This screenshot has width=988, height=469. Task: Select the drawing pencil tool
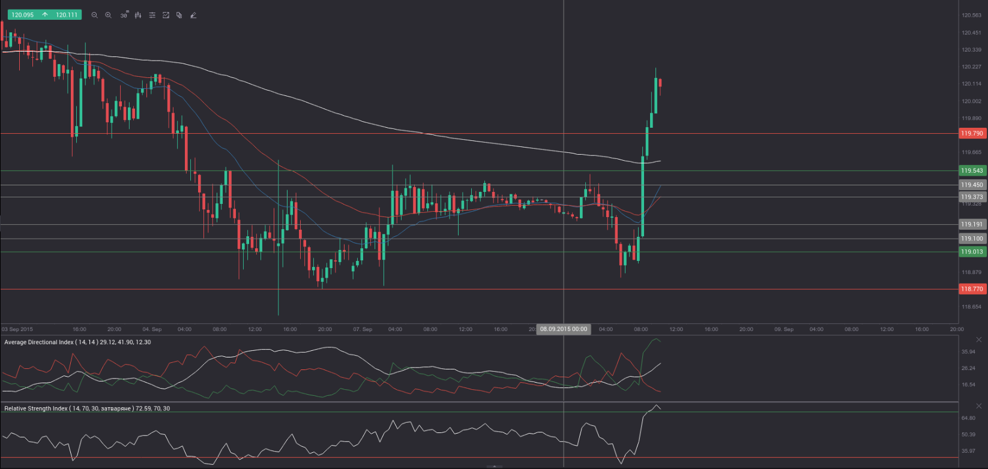click(193, 15)
